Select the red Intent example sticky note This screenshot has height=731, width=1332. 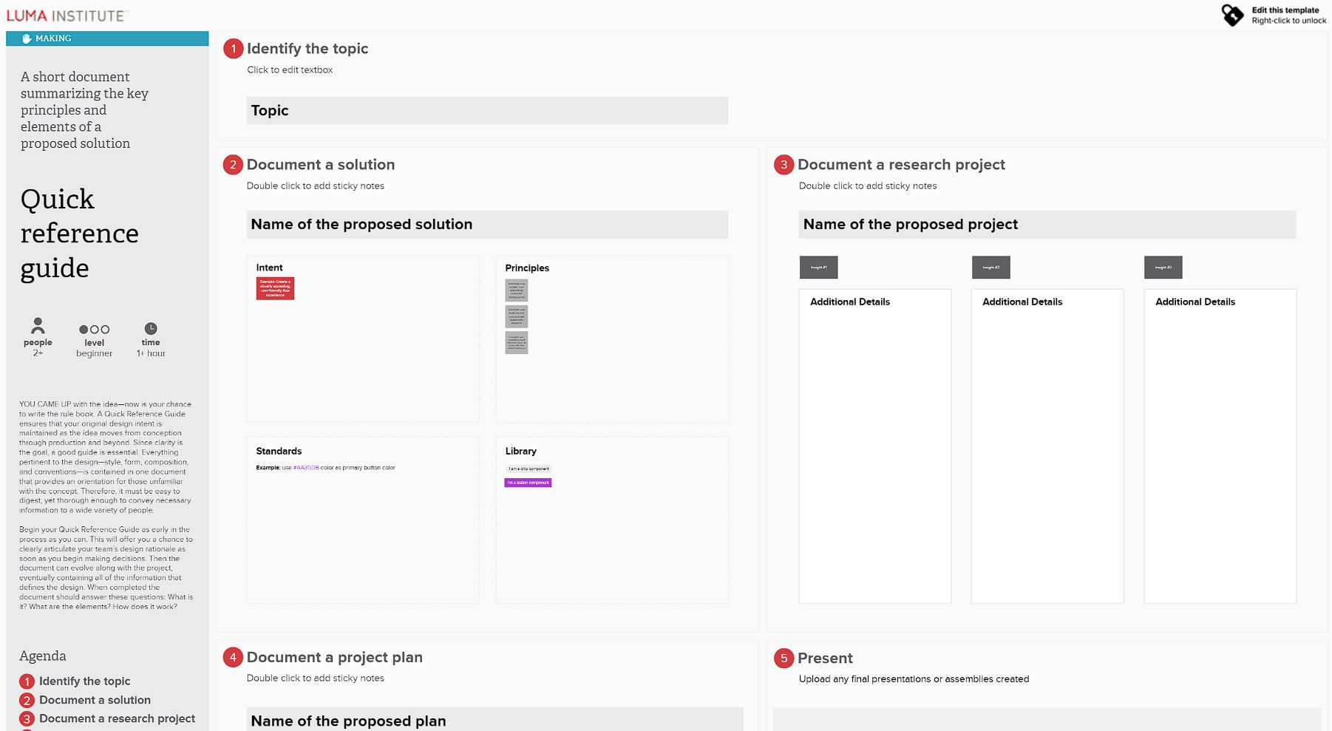(x=275, y=288)
